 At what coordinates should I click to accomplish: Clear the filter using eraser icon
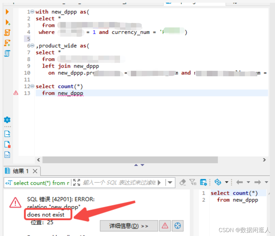[182, 182]
